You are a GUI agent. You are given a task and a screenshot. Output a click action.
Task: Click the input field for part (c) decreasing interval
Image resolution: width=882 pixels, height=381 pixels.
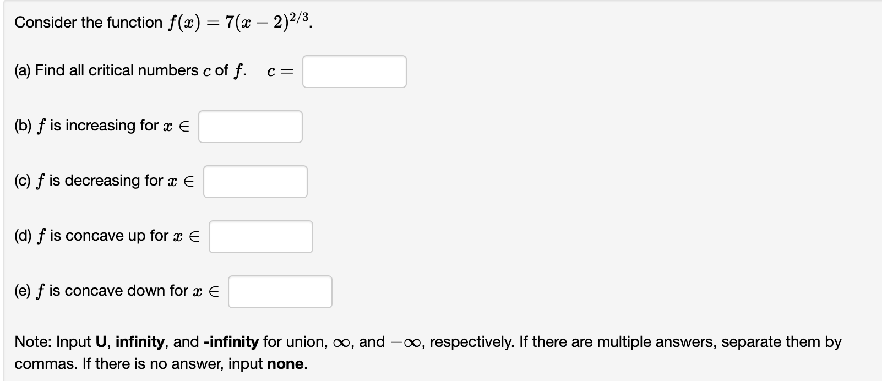click(x=255, y=182)
